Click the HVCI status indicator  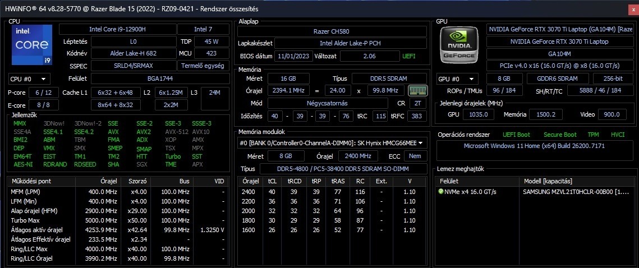(618, 135)
